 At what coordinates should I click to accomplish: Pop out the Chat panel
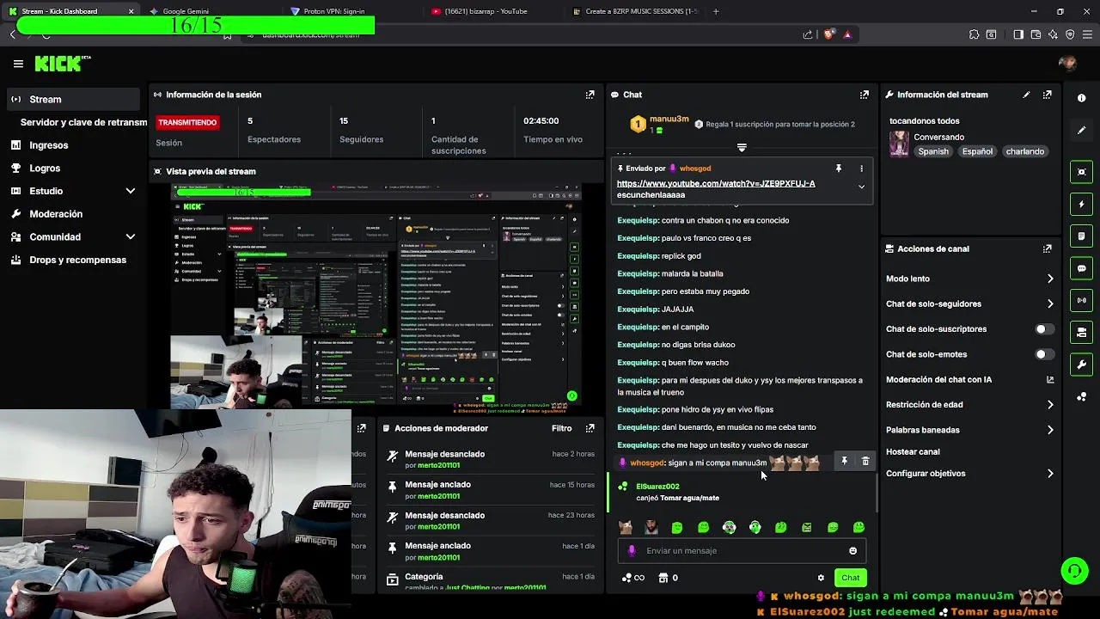point(864,95)
